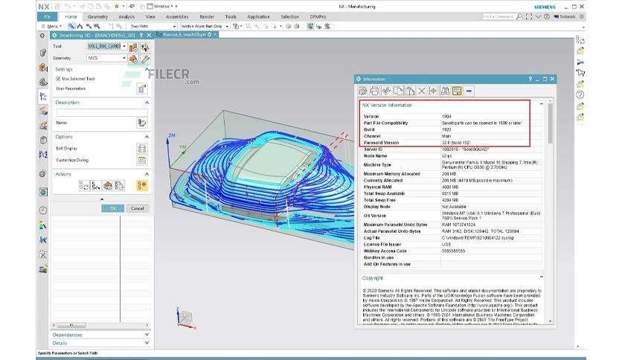Open the Tool Path selection filter dropdown

153,26
